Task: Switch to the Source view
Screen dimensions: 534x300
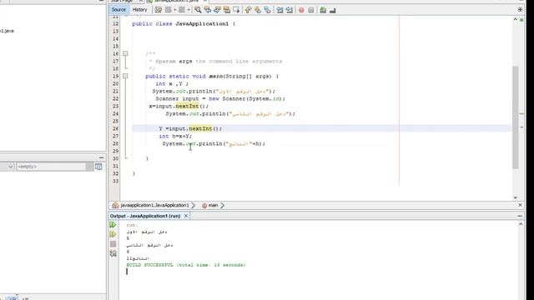Action: point(118,10)
